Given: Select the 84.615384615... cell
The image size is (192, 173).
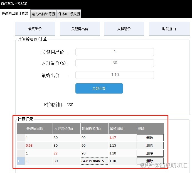Looking at the screenshot, I should [94, 161].
